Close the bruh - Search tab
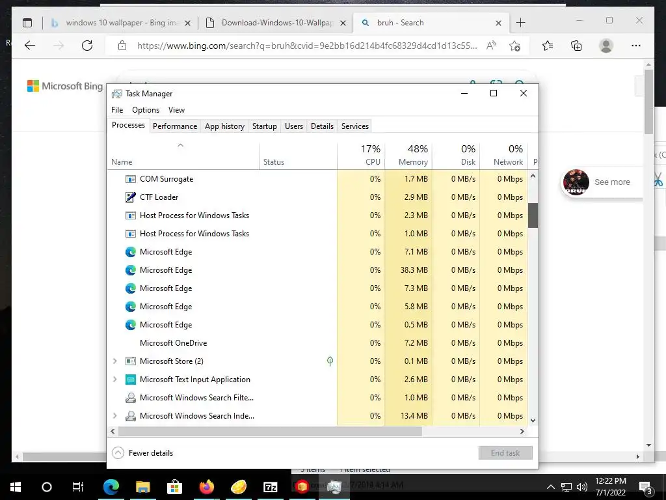 (x=499, y=23)
